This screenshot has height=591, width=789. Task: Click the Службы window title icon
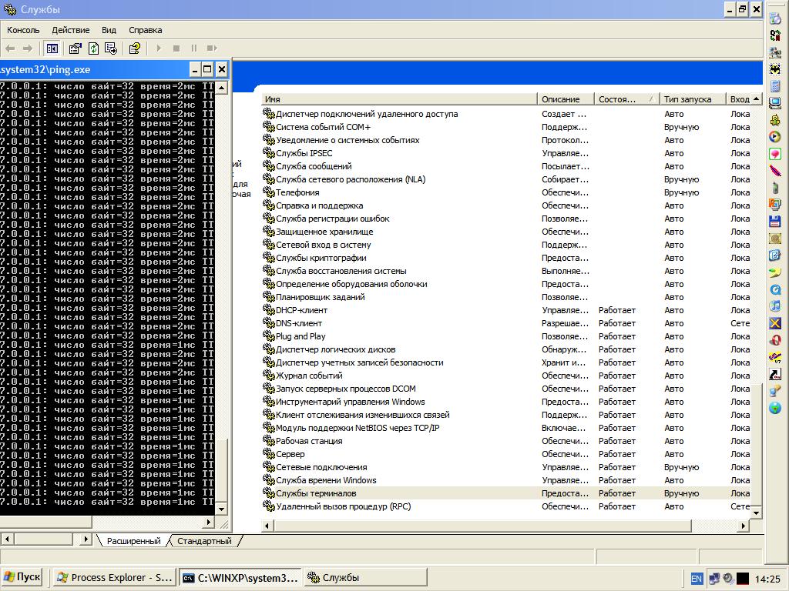click(9, 9)
